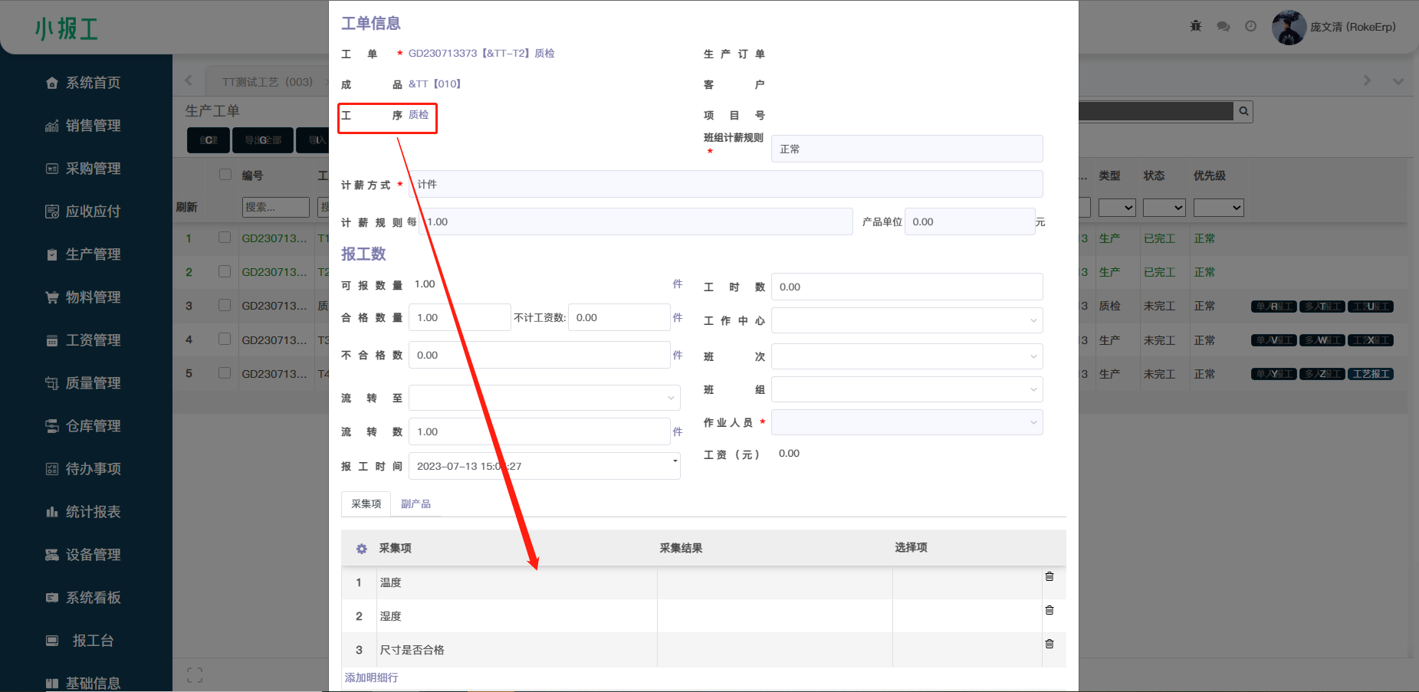Click the 添加明细行 link
This screenshot has height=692, width=1419.
371,677
